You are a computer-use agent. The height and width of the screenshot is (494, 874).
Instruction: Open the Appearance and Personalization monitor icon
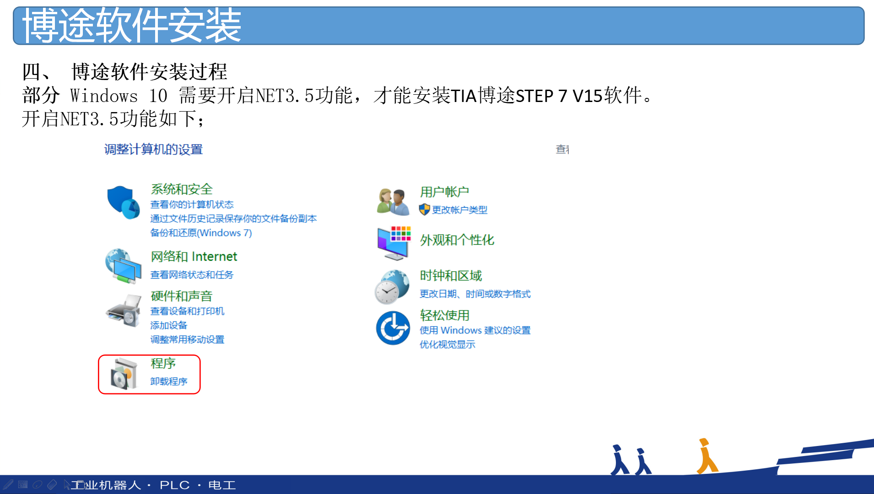coord(394,242)
